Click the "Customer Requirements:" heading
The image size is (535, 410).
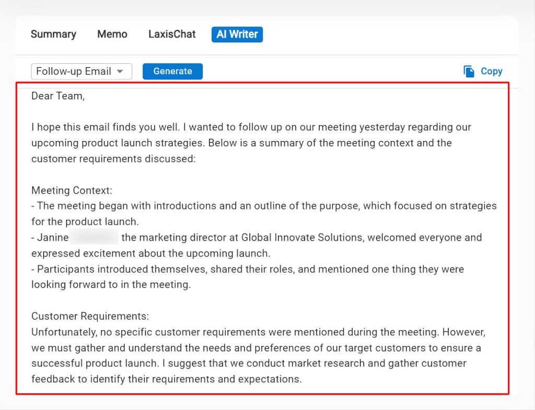(x=90, y=317)
